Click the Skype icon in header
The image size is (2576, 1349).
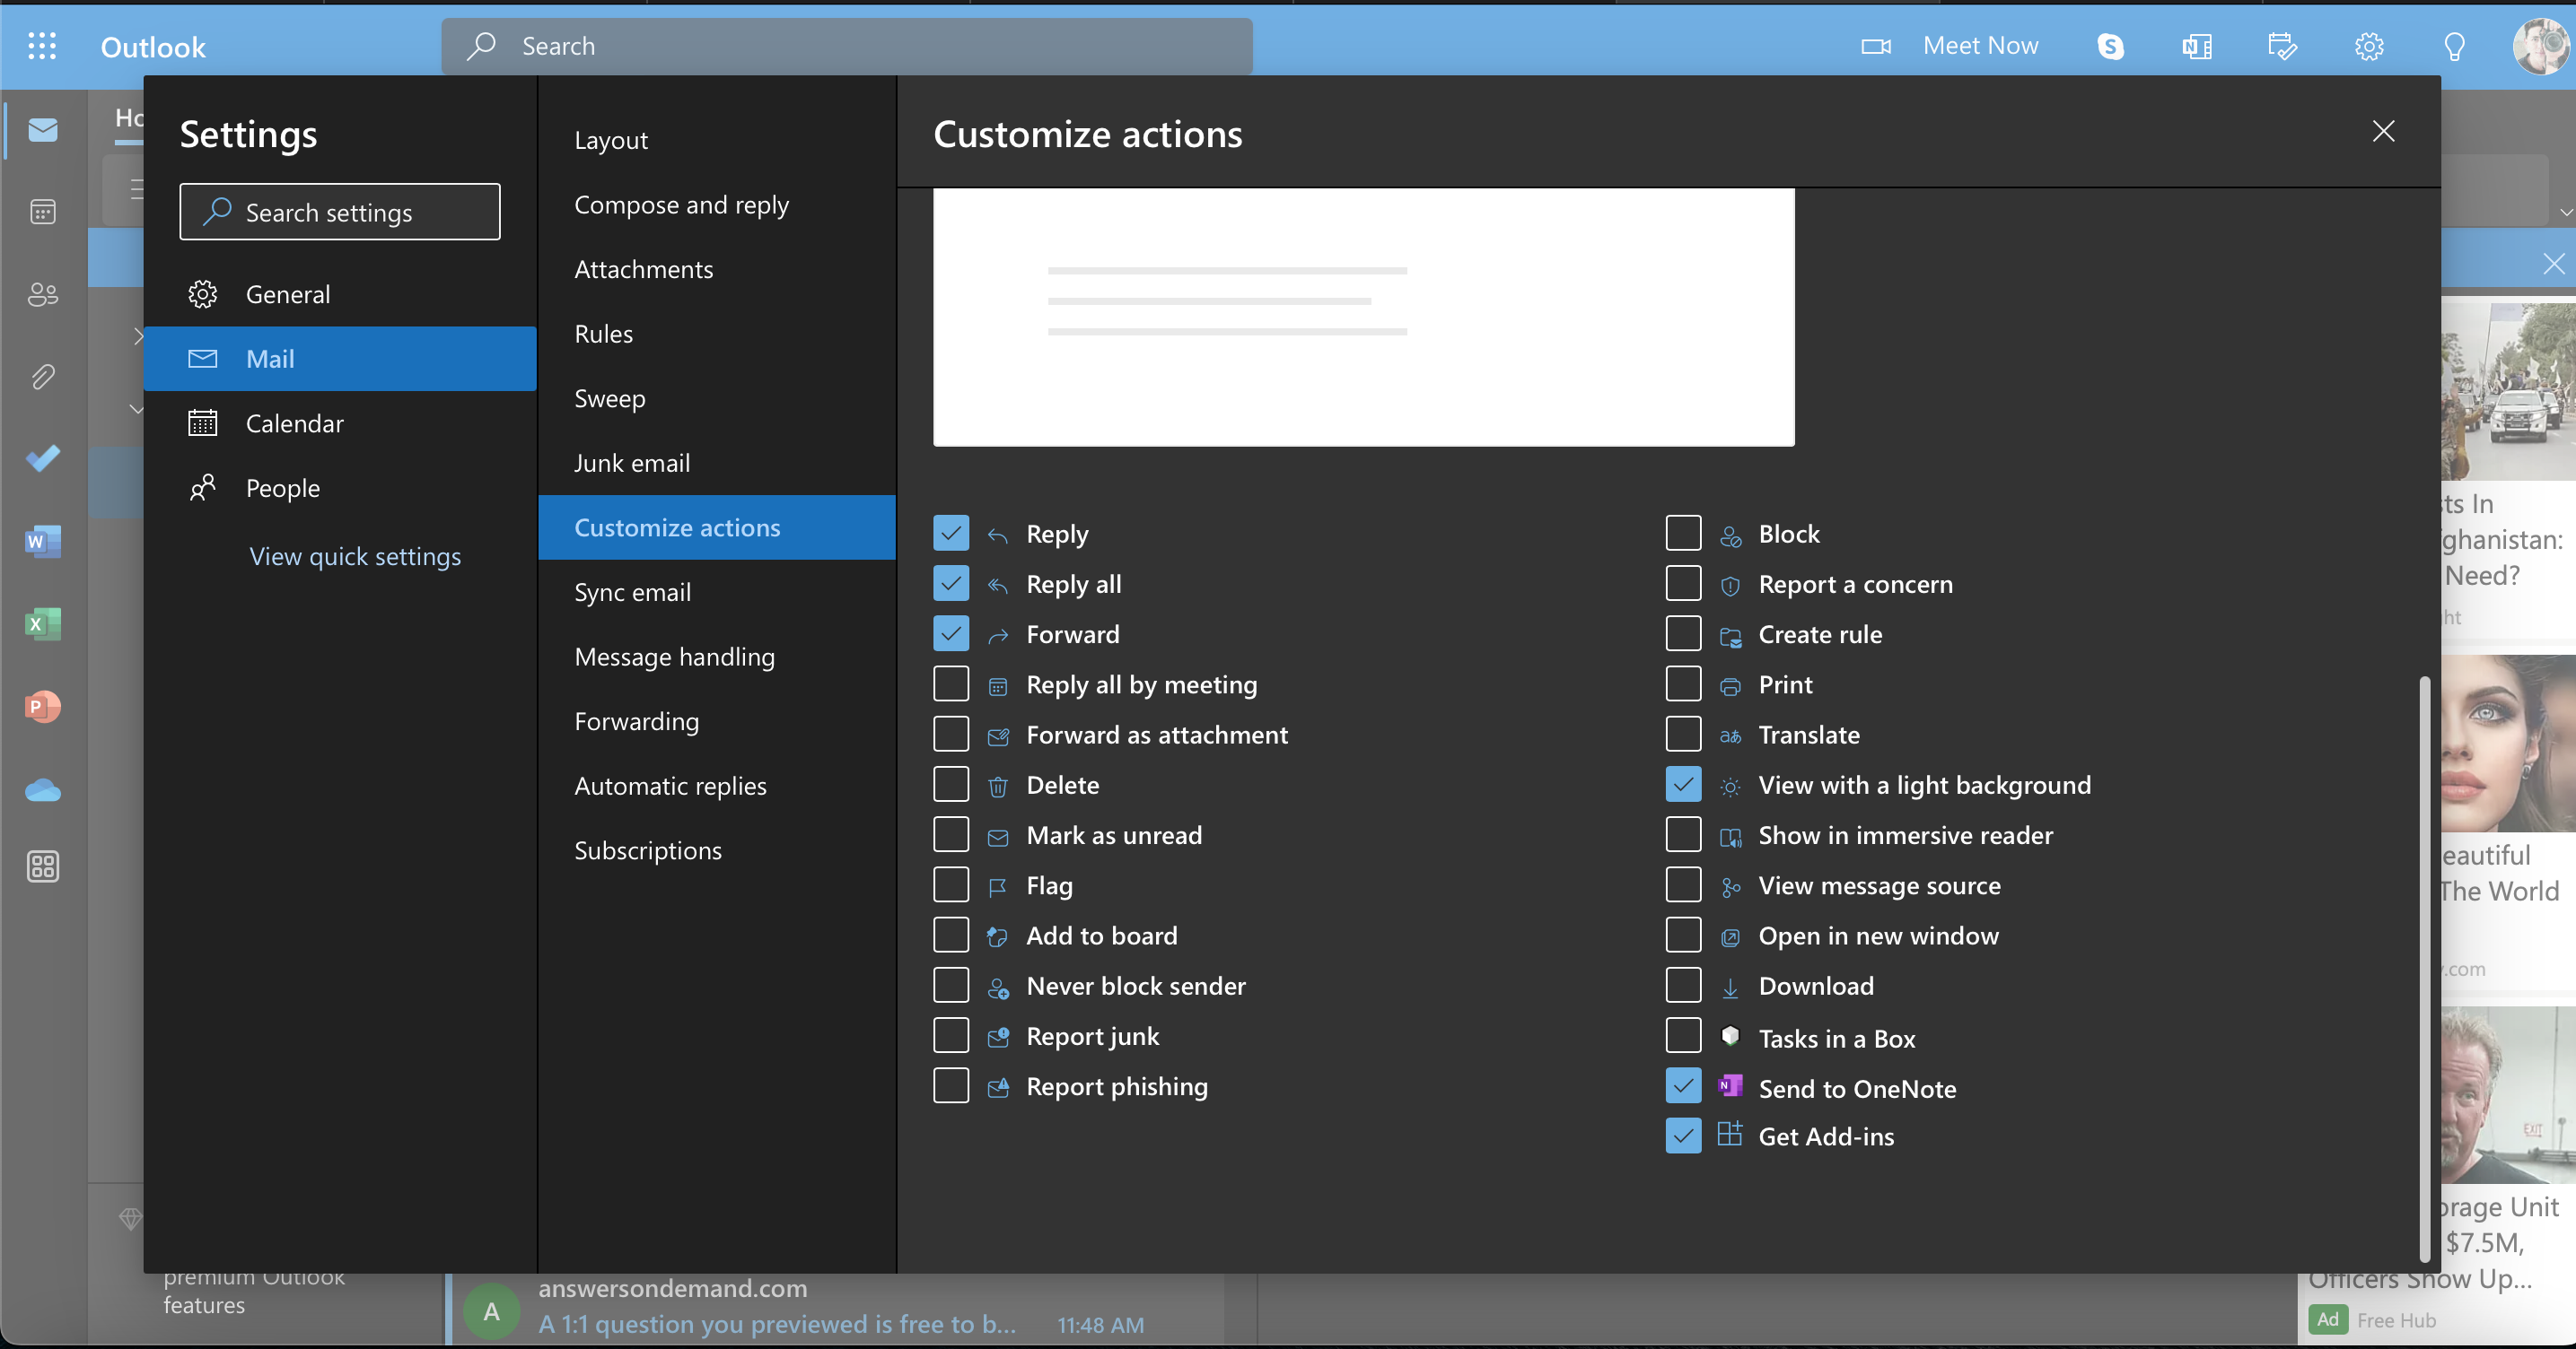coord(2110,46)
